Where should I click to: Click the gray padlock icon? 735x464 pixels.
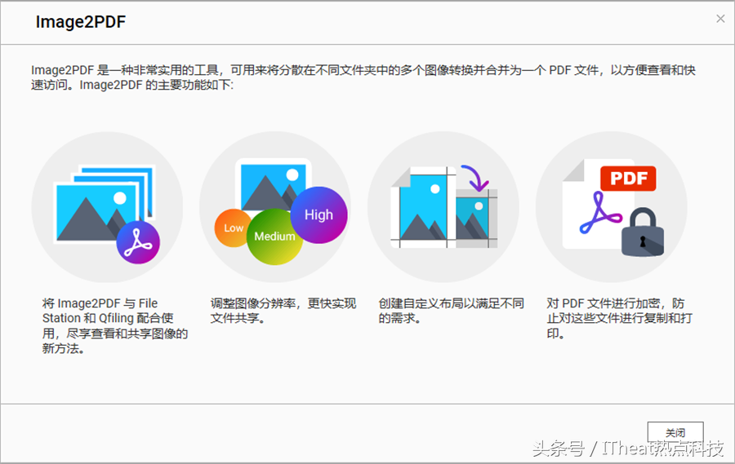tap(643, 232)
